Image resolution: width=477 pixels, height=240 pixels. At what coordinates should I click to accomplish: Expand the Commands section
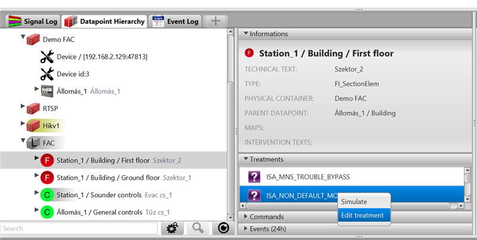(244, 217)
